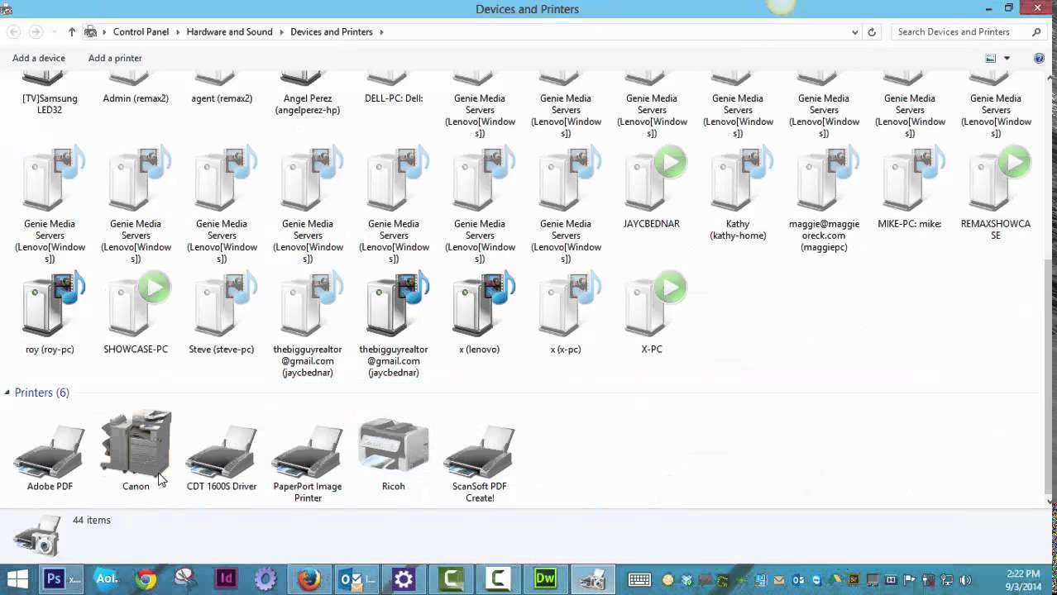Viewport: 1057px width, 595px height.
Task: Open the on-screen keyboard tray icon
Action: pyautogui.click(x=639, y=580)
